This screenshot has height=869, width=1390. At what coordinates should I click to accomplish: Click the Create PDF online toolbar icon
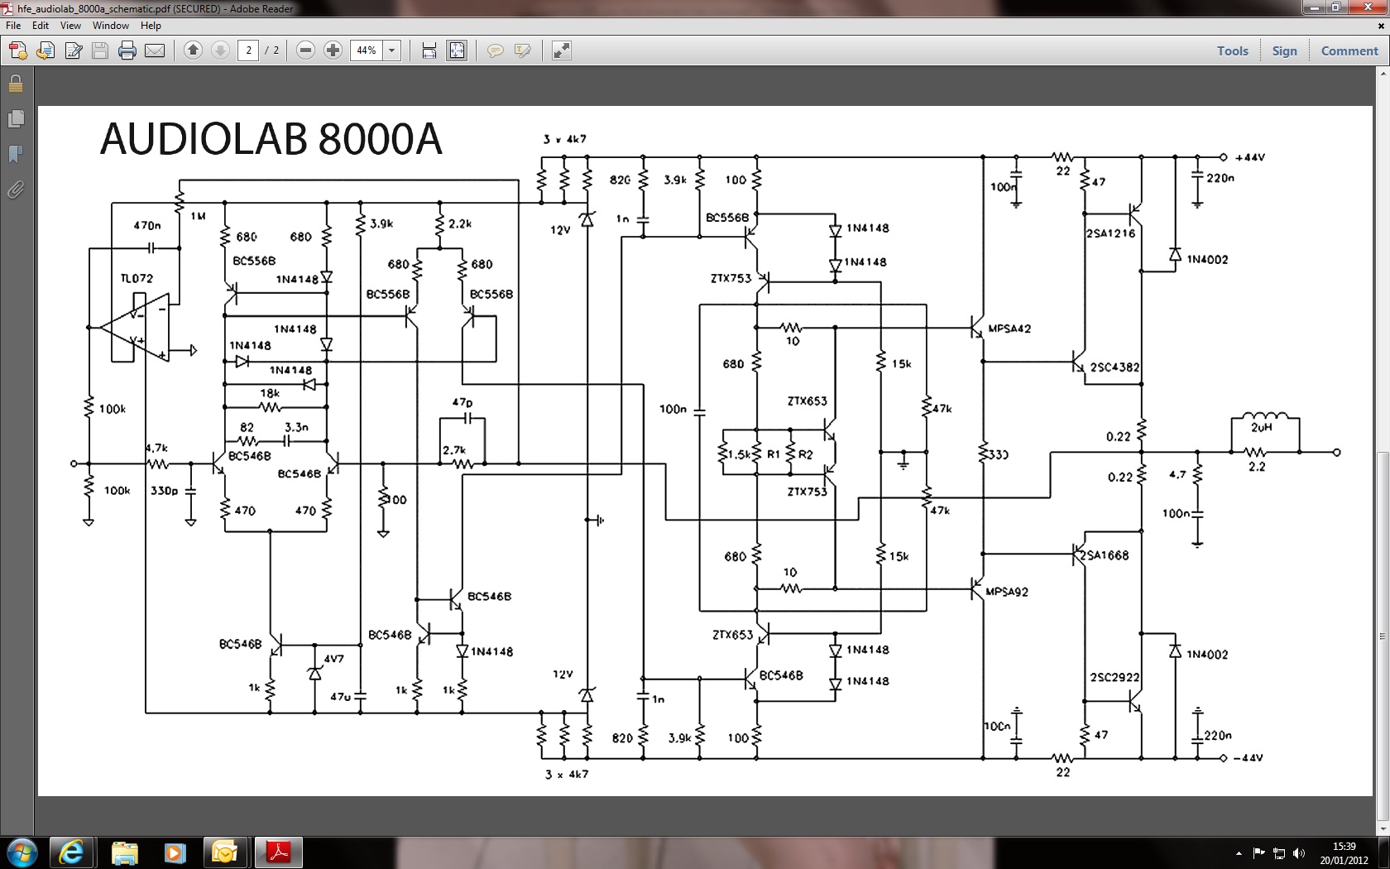click(17, 50)
